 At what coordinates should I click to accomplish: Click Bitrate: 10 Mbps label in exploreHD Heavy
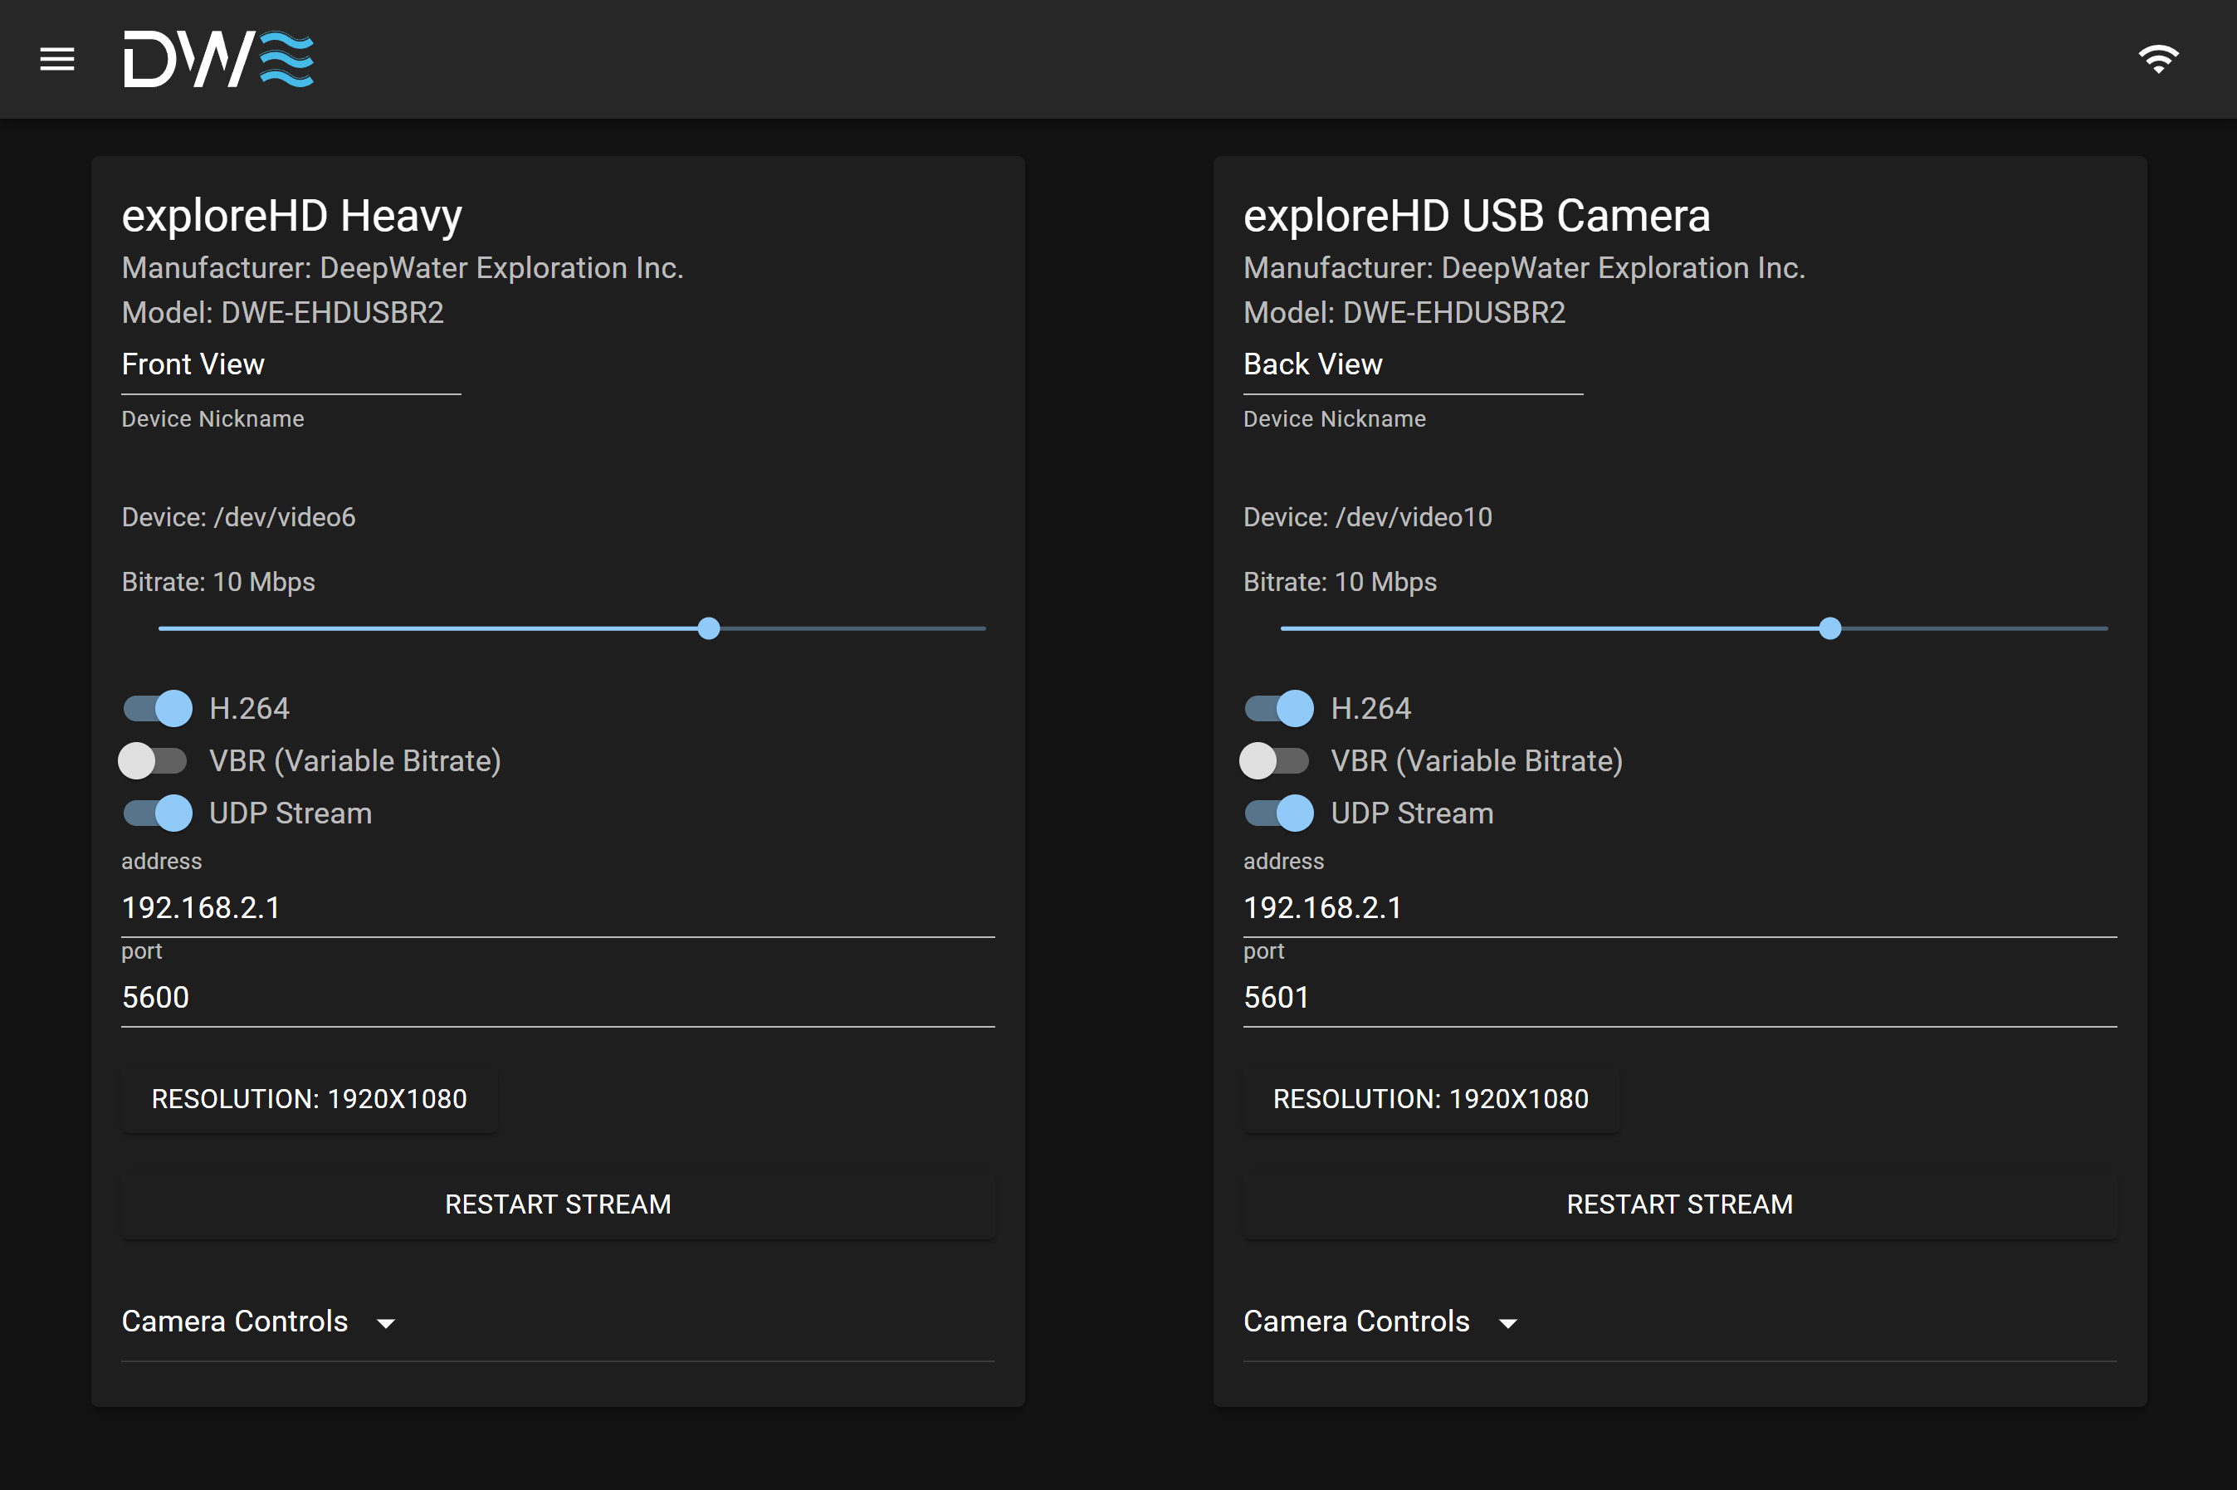pyautogui.click(x=218, y=582)
